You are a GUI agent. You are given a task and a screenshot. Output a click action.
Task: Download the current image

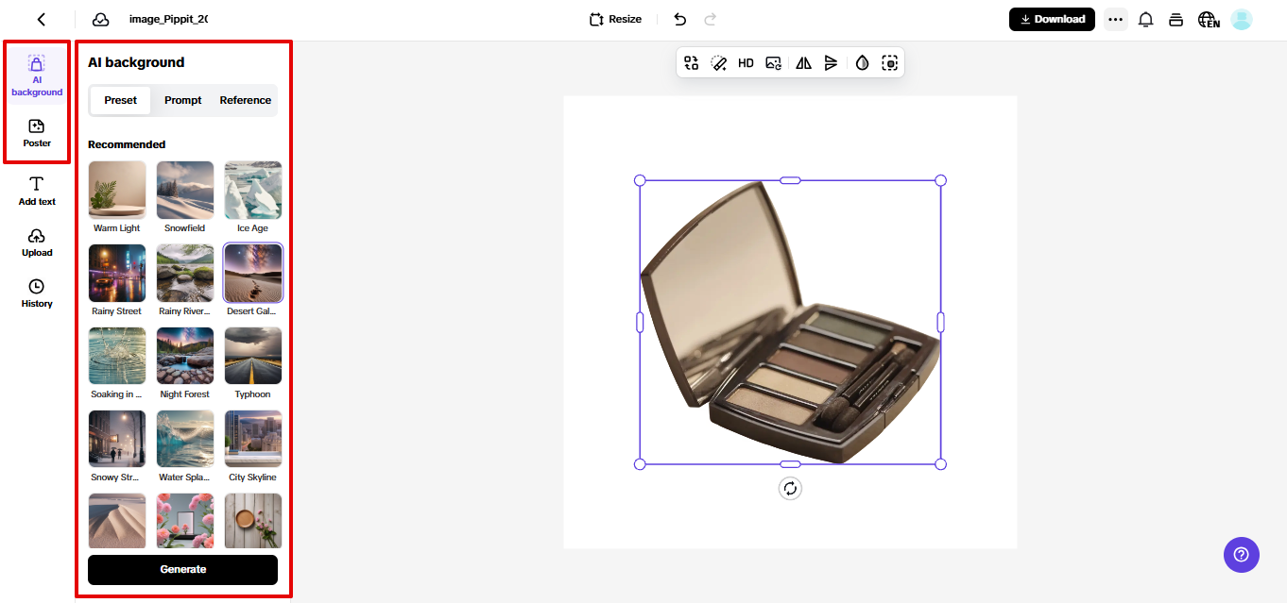(x=1052, y=18)
